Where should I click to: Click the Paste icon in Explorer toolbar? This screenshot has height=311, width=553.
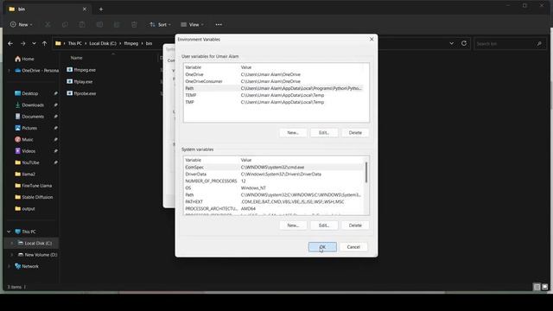(82, 25)
